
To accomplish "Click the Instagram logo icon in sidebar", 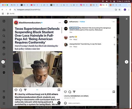I will (4, 21).
